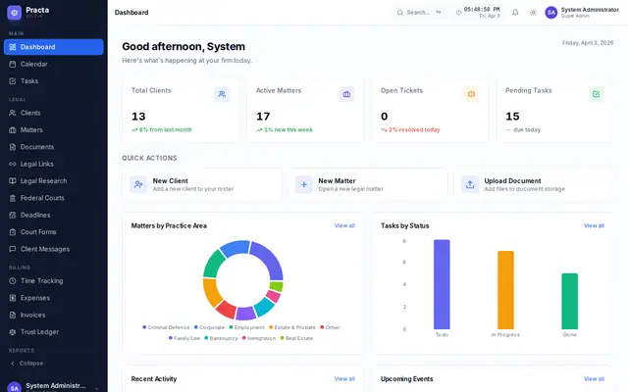Screen dimensions: 628x392
Task: Open the System Administrator profile dropdown in header
Action: coord(582,13)
